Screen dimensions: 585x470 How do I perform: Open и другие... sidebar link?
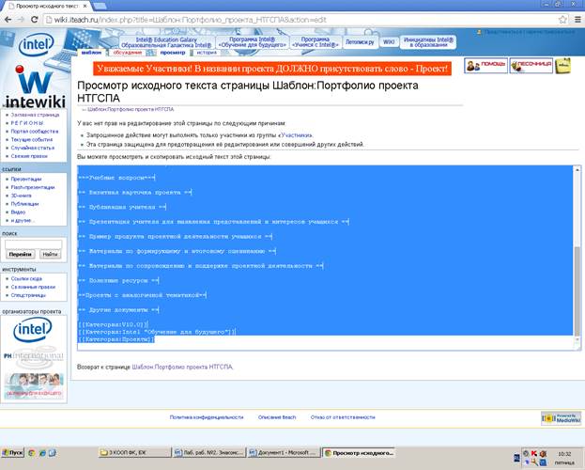click(22, 220)
